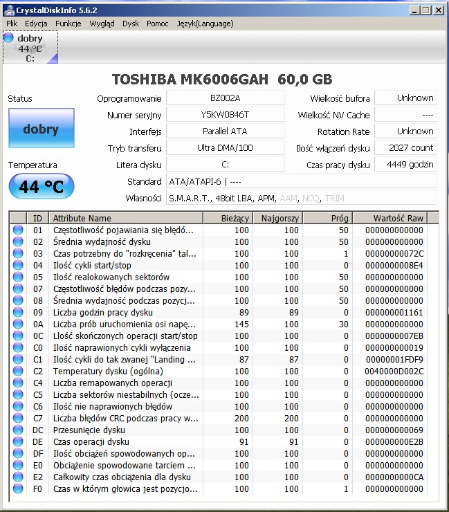Click status orb for attribute DF
Viewport: 449px width, 512px height.
[18, 453]
